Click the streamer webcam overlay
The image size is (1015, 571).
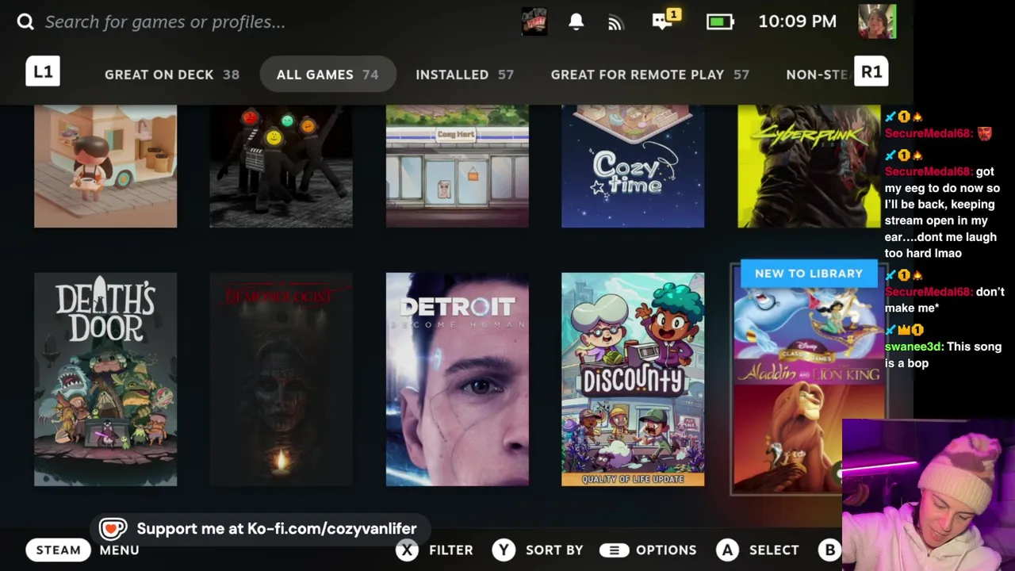(929, 495)
